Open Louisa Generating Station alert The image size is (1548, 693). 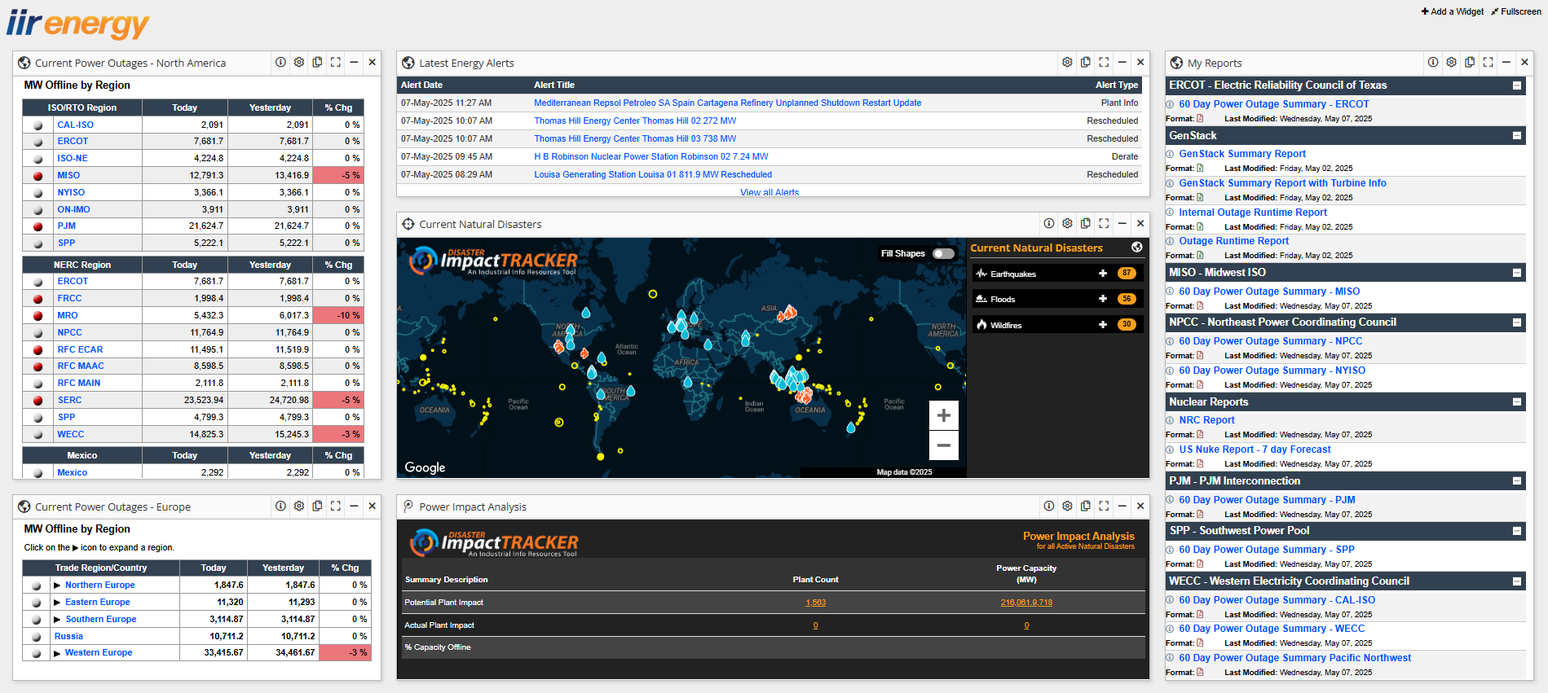click(x=653, y=174)
